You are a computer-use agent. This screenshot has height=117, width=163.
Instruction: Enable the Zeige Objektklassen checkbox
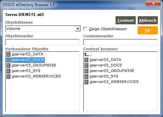click(85, 29)
